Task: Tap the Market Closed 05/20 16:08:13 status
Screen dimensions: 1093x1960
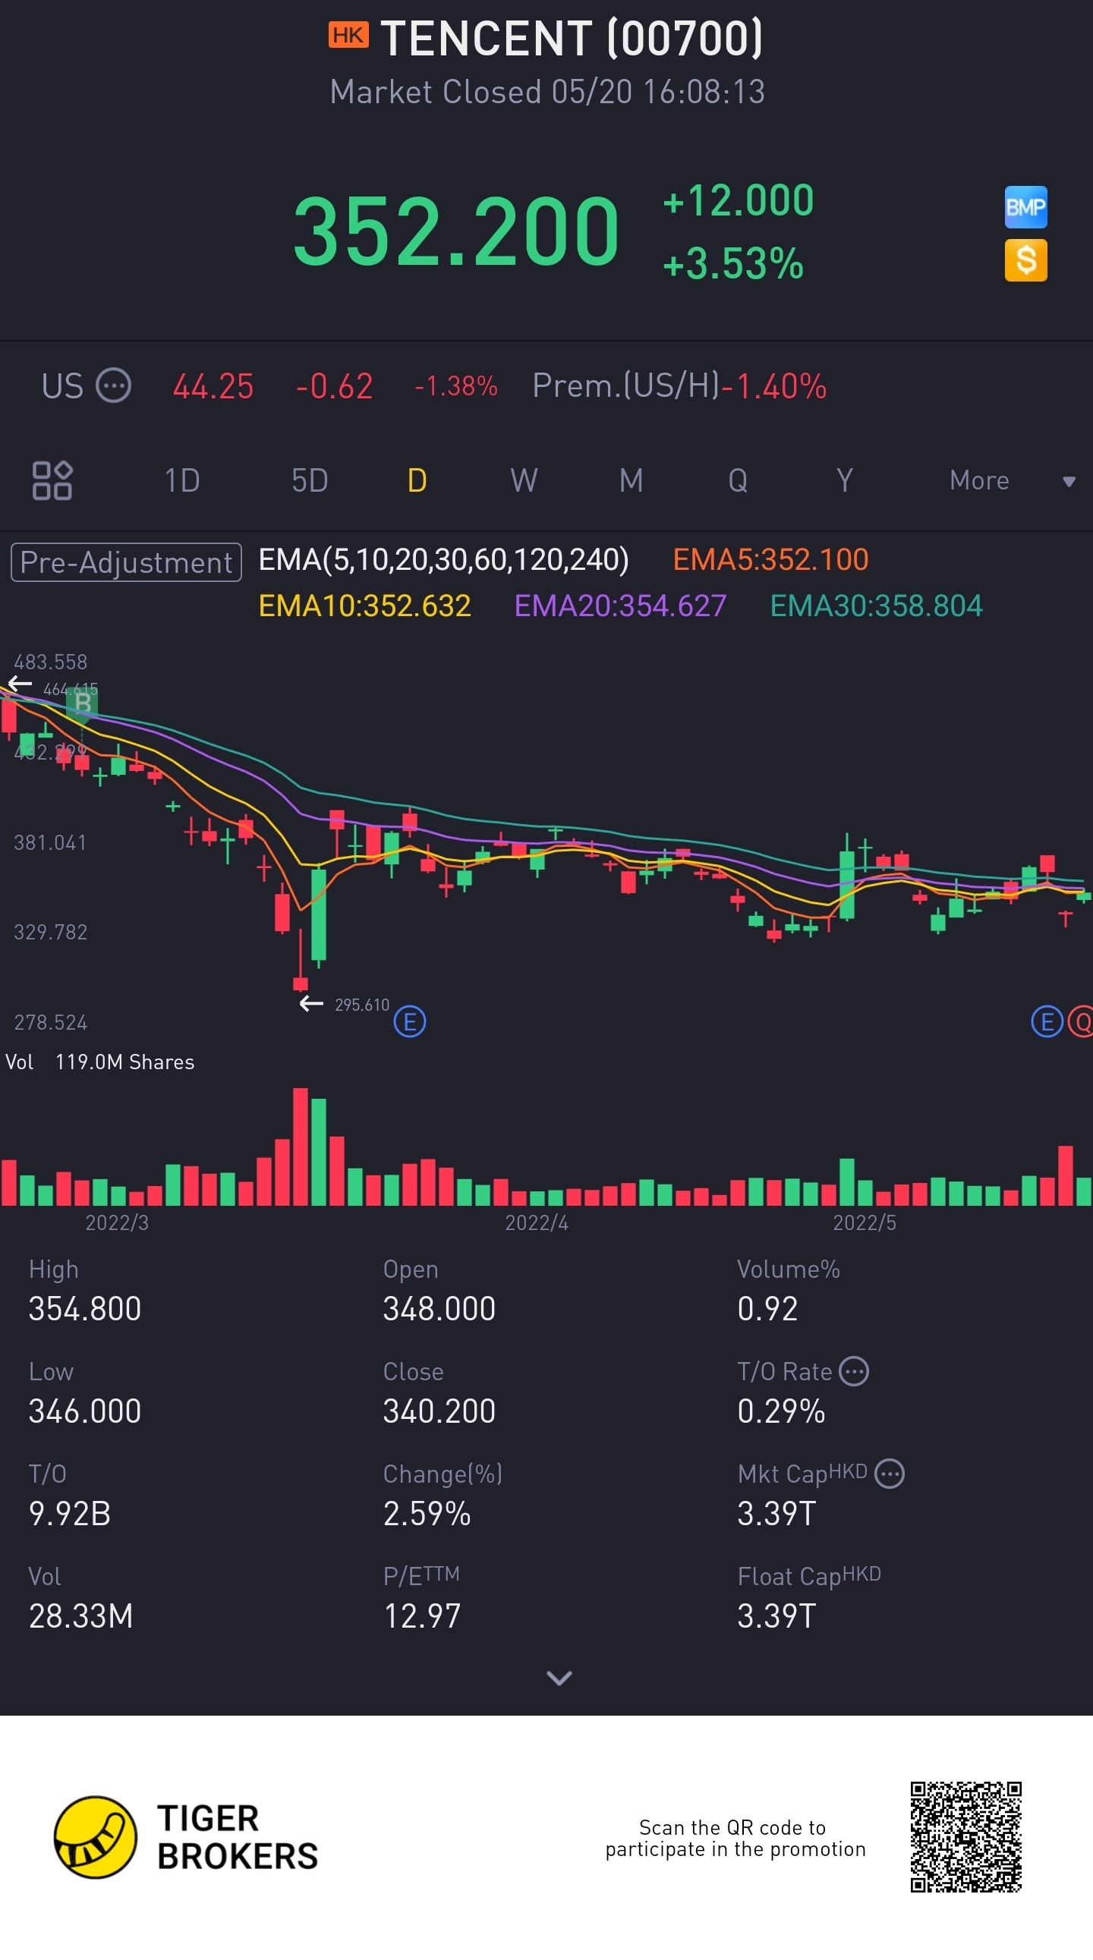Action: (547, 92)
